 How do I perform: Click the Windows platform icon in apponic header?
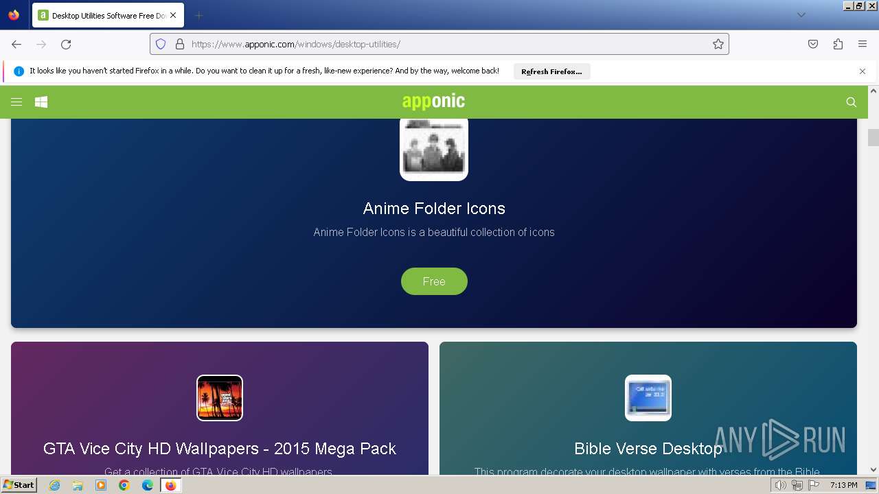41,102
